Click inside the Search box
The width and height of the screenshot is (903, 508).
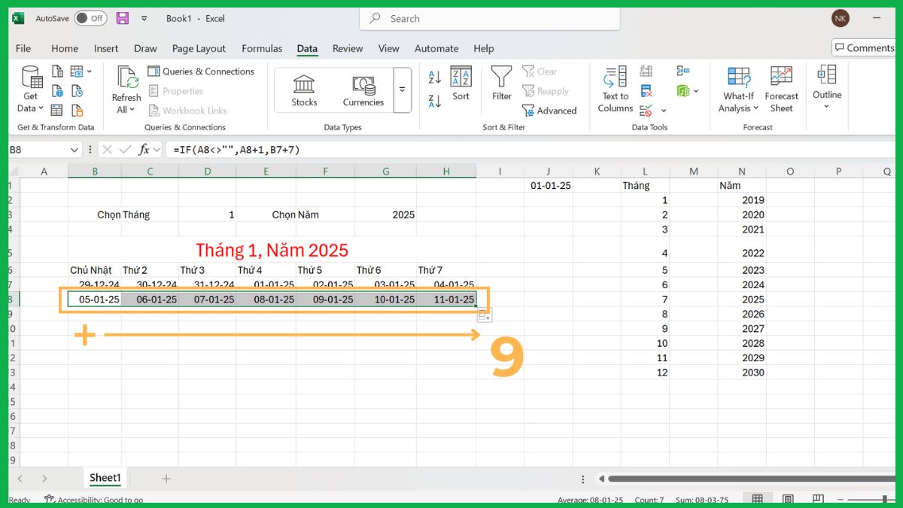489,18
